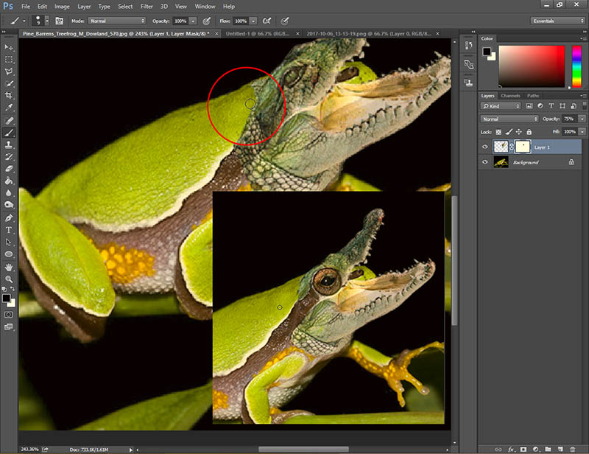589x454 pixels.
Task: Open the brush Mode dropdown
Action: coord(116,21)
